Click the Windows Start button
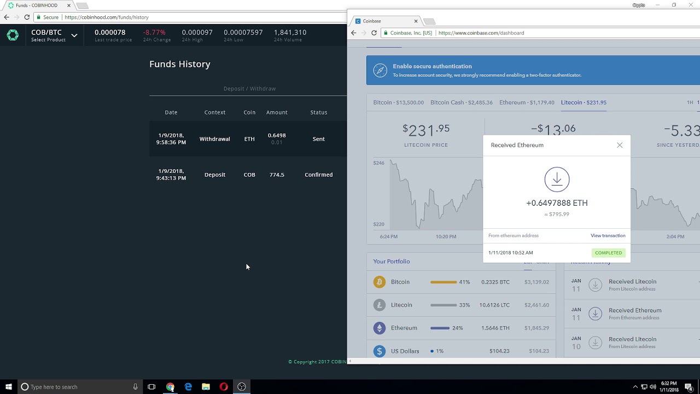This screenshot has width=700, height=394. click(x=8, y=387)
